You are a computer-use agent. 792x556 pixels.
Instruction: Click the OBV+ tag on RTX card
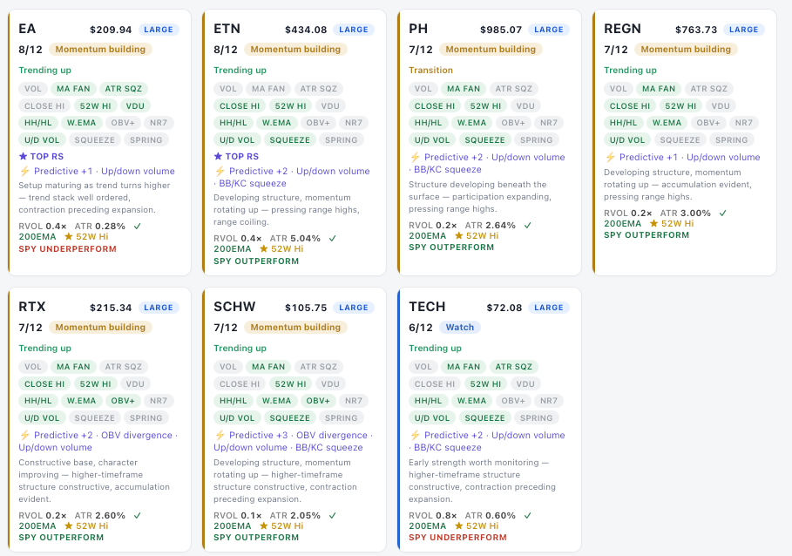click(x=123, y=401)
